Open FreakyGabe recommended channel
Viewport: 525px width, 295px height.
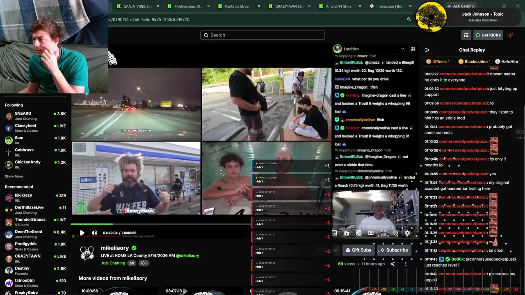(x=35, y=293)
